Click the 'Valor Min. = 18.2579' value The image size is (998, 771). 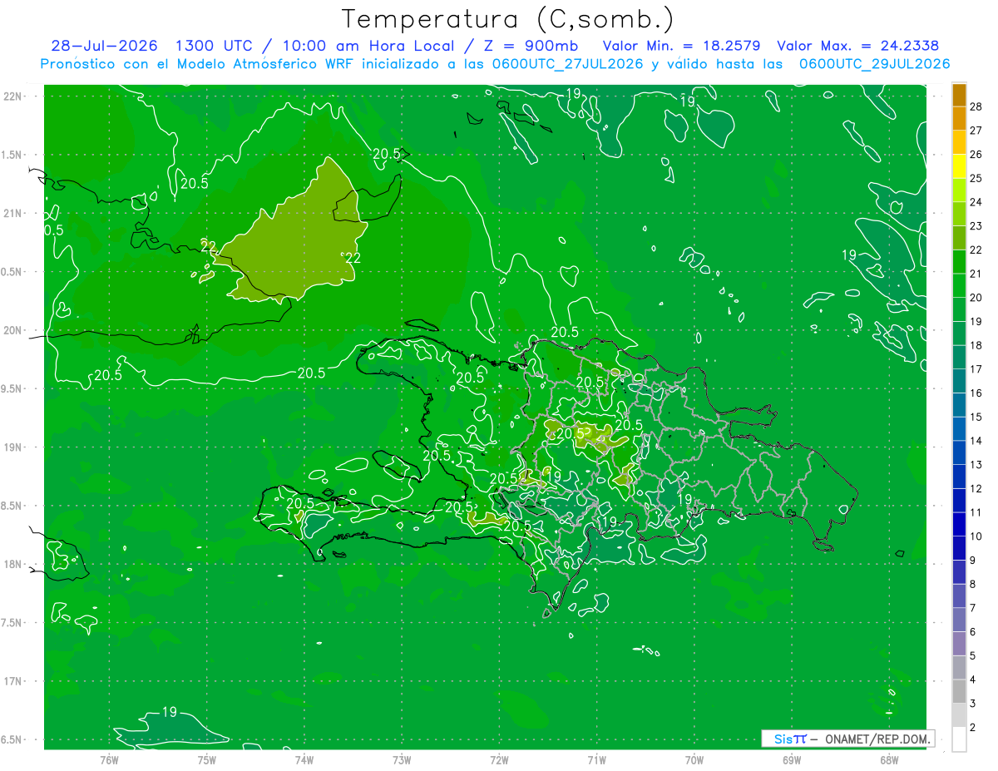click(681, 46)
